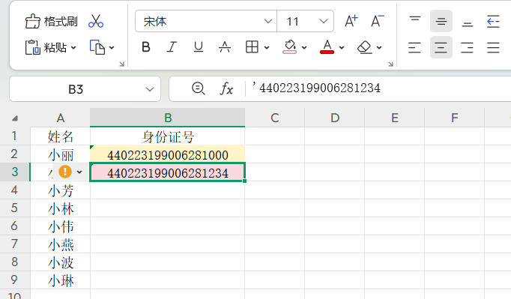Select the column C header
Image resolution: width=511 pixels, height=299 pixels.
275,118
